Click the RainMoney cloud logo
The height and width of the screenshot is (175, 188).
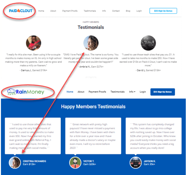(26, 92)
